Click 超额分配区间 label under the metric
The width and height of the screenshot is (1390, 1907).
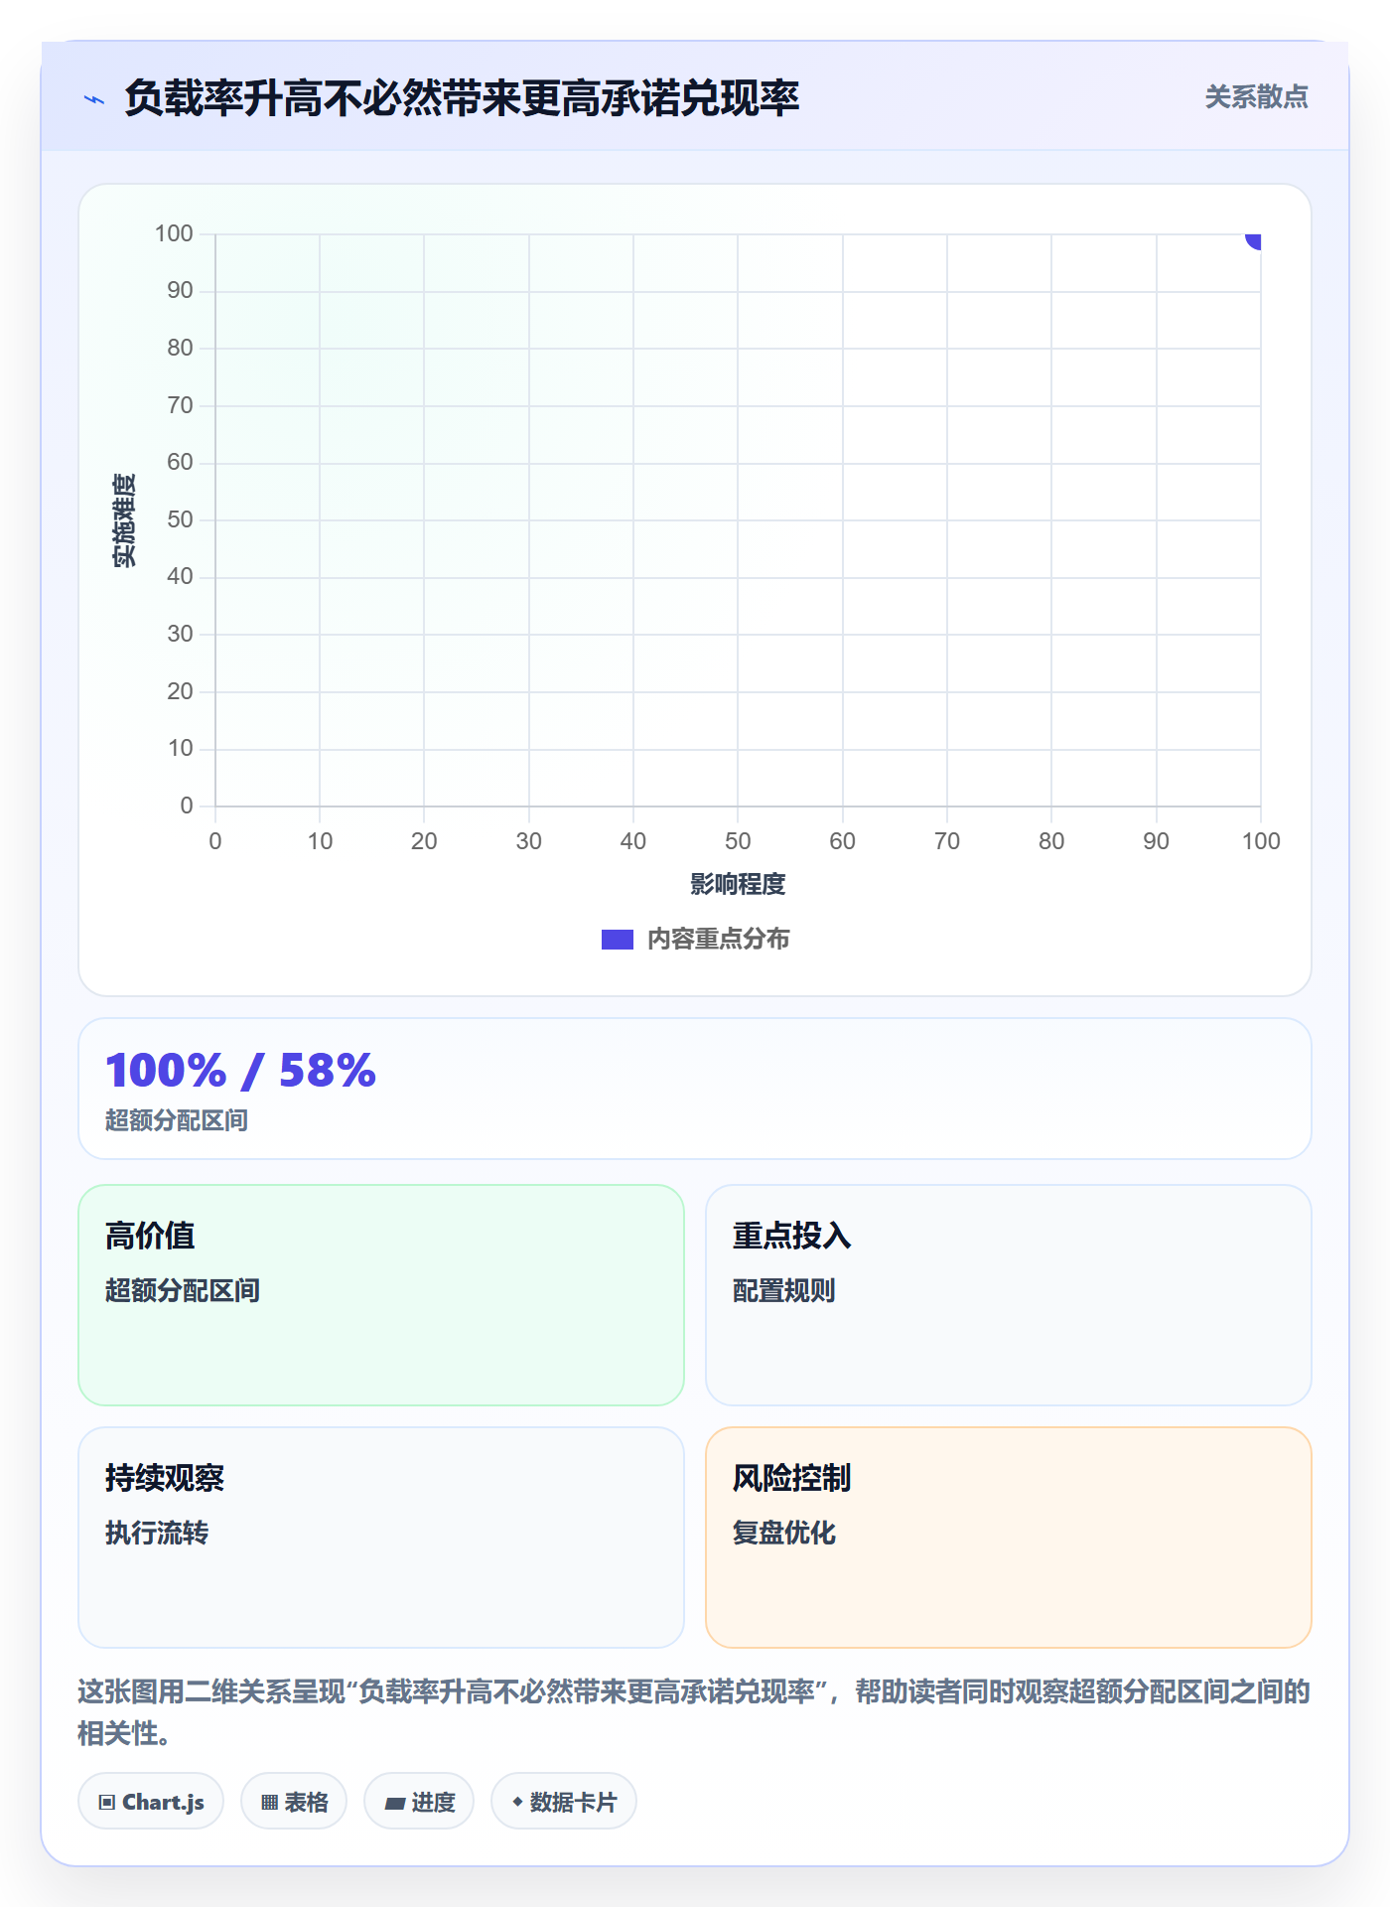177,1120
